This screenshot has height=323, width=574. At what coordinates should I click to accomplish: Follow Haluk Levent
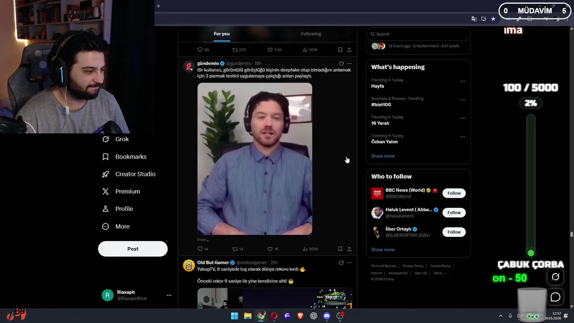pos(454,213)
